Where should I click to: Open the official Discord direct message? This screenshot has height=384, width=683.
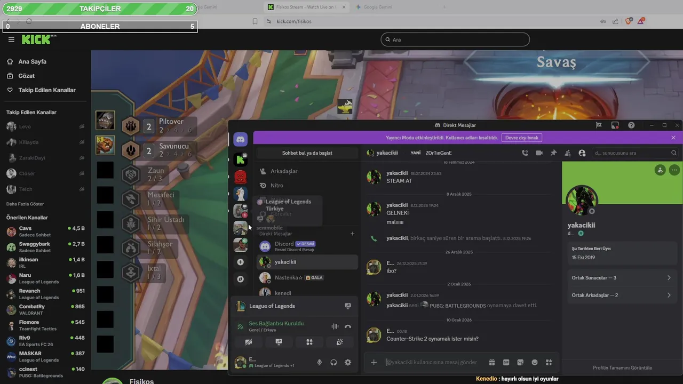pos(307,246)
